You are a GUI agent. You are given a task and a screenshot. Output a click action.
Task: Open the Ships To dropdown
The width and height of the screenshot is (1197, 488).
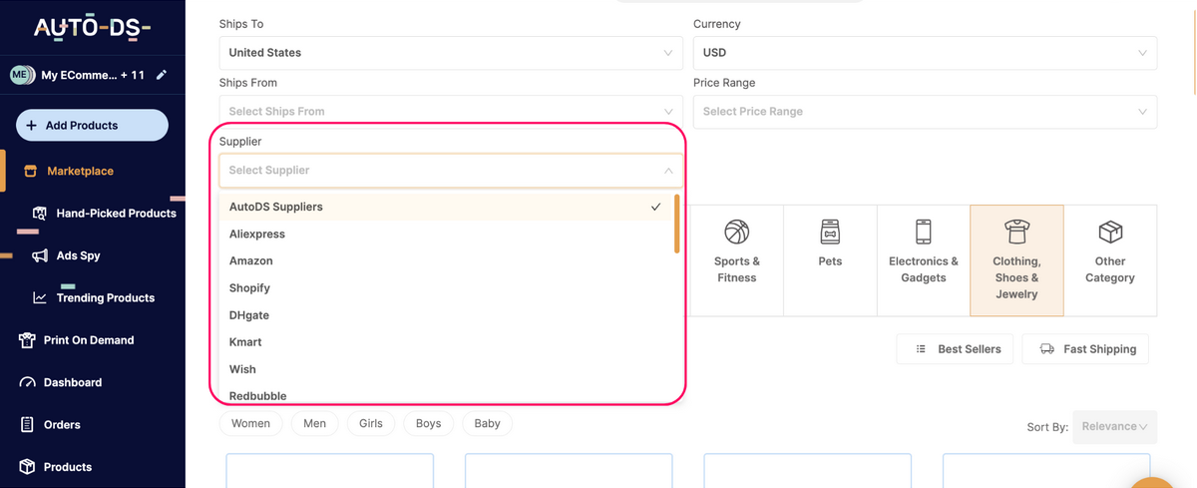pos(451,53)
